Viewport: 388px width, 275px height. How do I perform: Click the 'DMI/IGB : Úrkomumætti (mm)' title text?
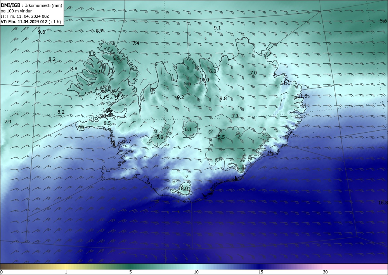[x=31, y=5]
